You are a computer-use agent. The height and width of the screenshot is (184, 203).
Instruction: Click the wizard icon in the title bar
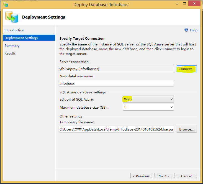pyautogui.click(x=6, y=4)
